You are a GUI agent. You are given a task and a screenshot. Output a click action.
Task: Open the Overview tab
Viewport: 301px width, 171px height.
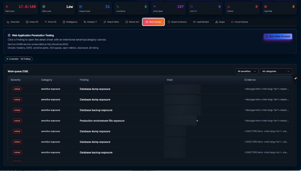pos(13,22)
